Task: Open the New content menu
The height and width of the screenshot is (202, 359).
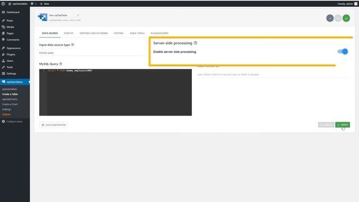Action: (x=44, y=4)
